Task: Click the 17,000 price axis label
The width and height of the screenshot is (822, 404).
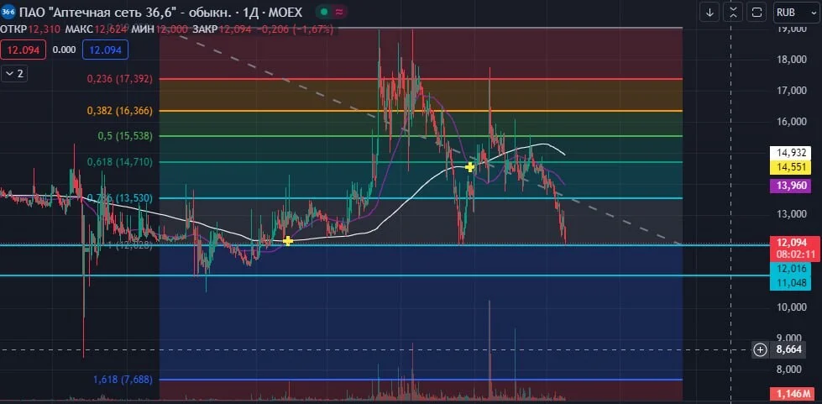Action: pyautogui.click(x=791, y=91)
